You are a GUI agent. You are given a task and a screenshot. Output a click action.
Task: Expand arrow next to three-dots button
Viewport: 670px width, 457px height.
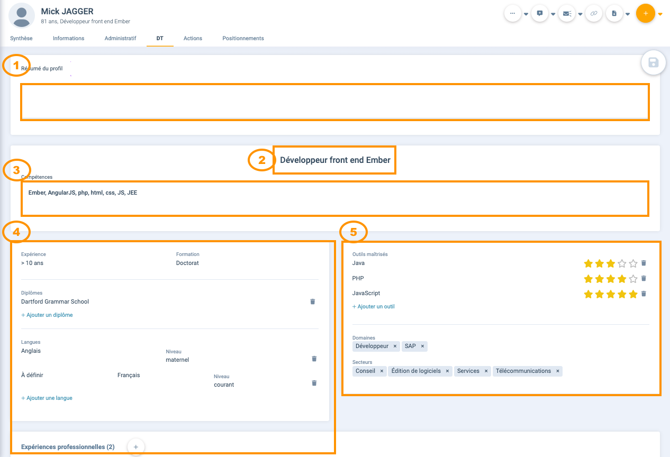tap(526, 14)
